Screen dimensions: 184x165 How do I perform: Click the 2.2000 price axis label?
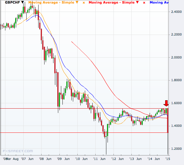click(x=176, y=34)
